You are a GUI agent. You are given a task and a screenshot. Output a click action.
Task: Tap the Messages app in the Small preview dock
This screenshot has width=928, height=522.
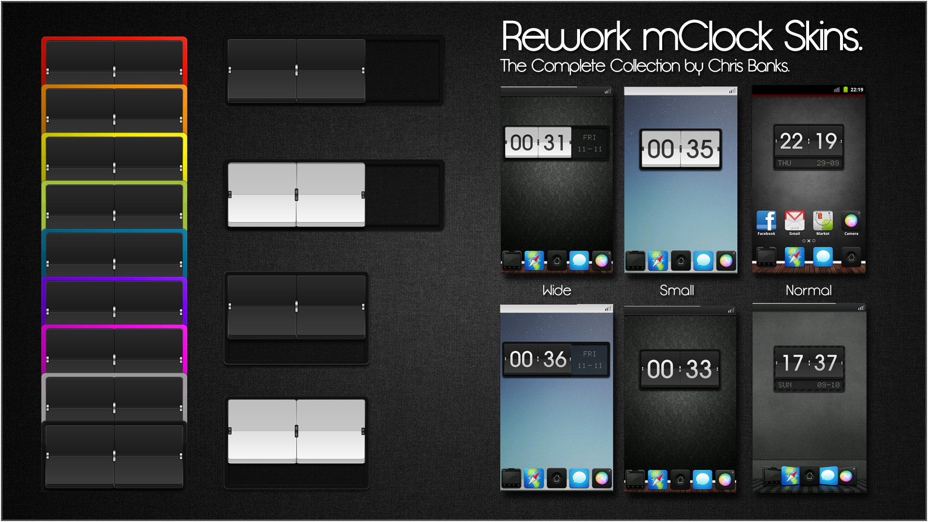click(x=704, y=261)
